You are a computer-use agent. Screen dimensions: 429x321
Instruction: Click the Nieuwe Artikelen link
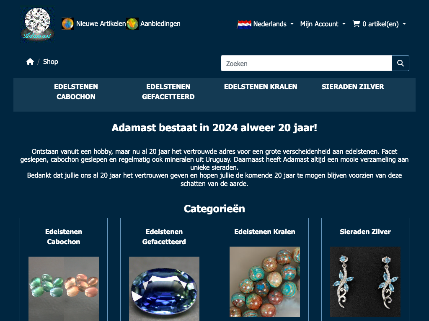(x=101, y=24)
